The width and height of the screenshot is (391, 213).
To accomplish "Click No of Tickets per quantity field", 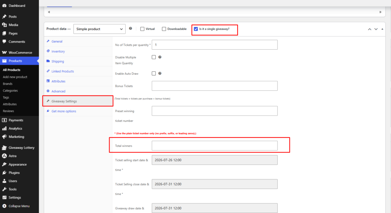I will point(215,45).
